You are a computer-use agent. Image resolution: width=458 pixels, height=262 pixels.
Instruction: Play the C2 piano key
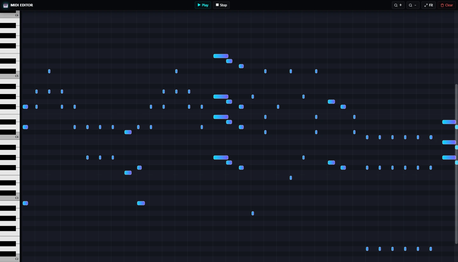10,259
